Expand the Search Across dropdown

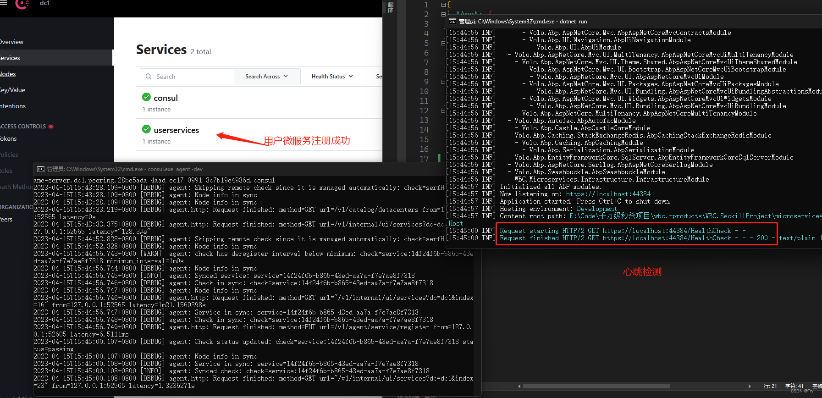click(x=267, y=77)
